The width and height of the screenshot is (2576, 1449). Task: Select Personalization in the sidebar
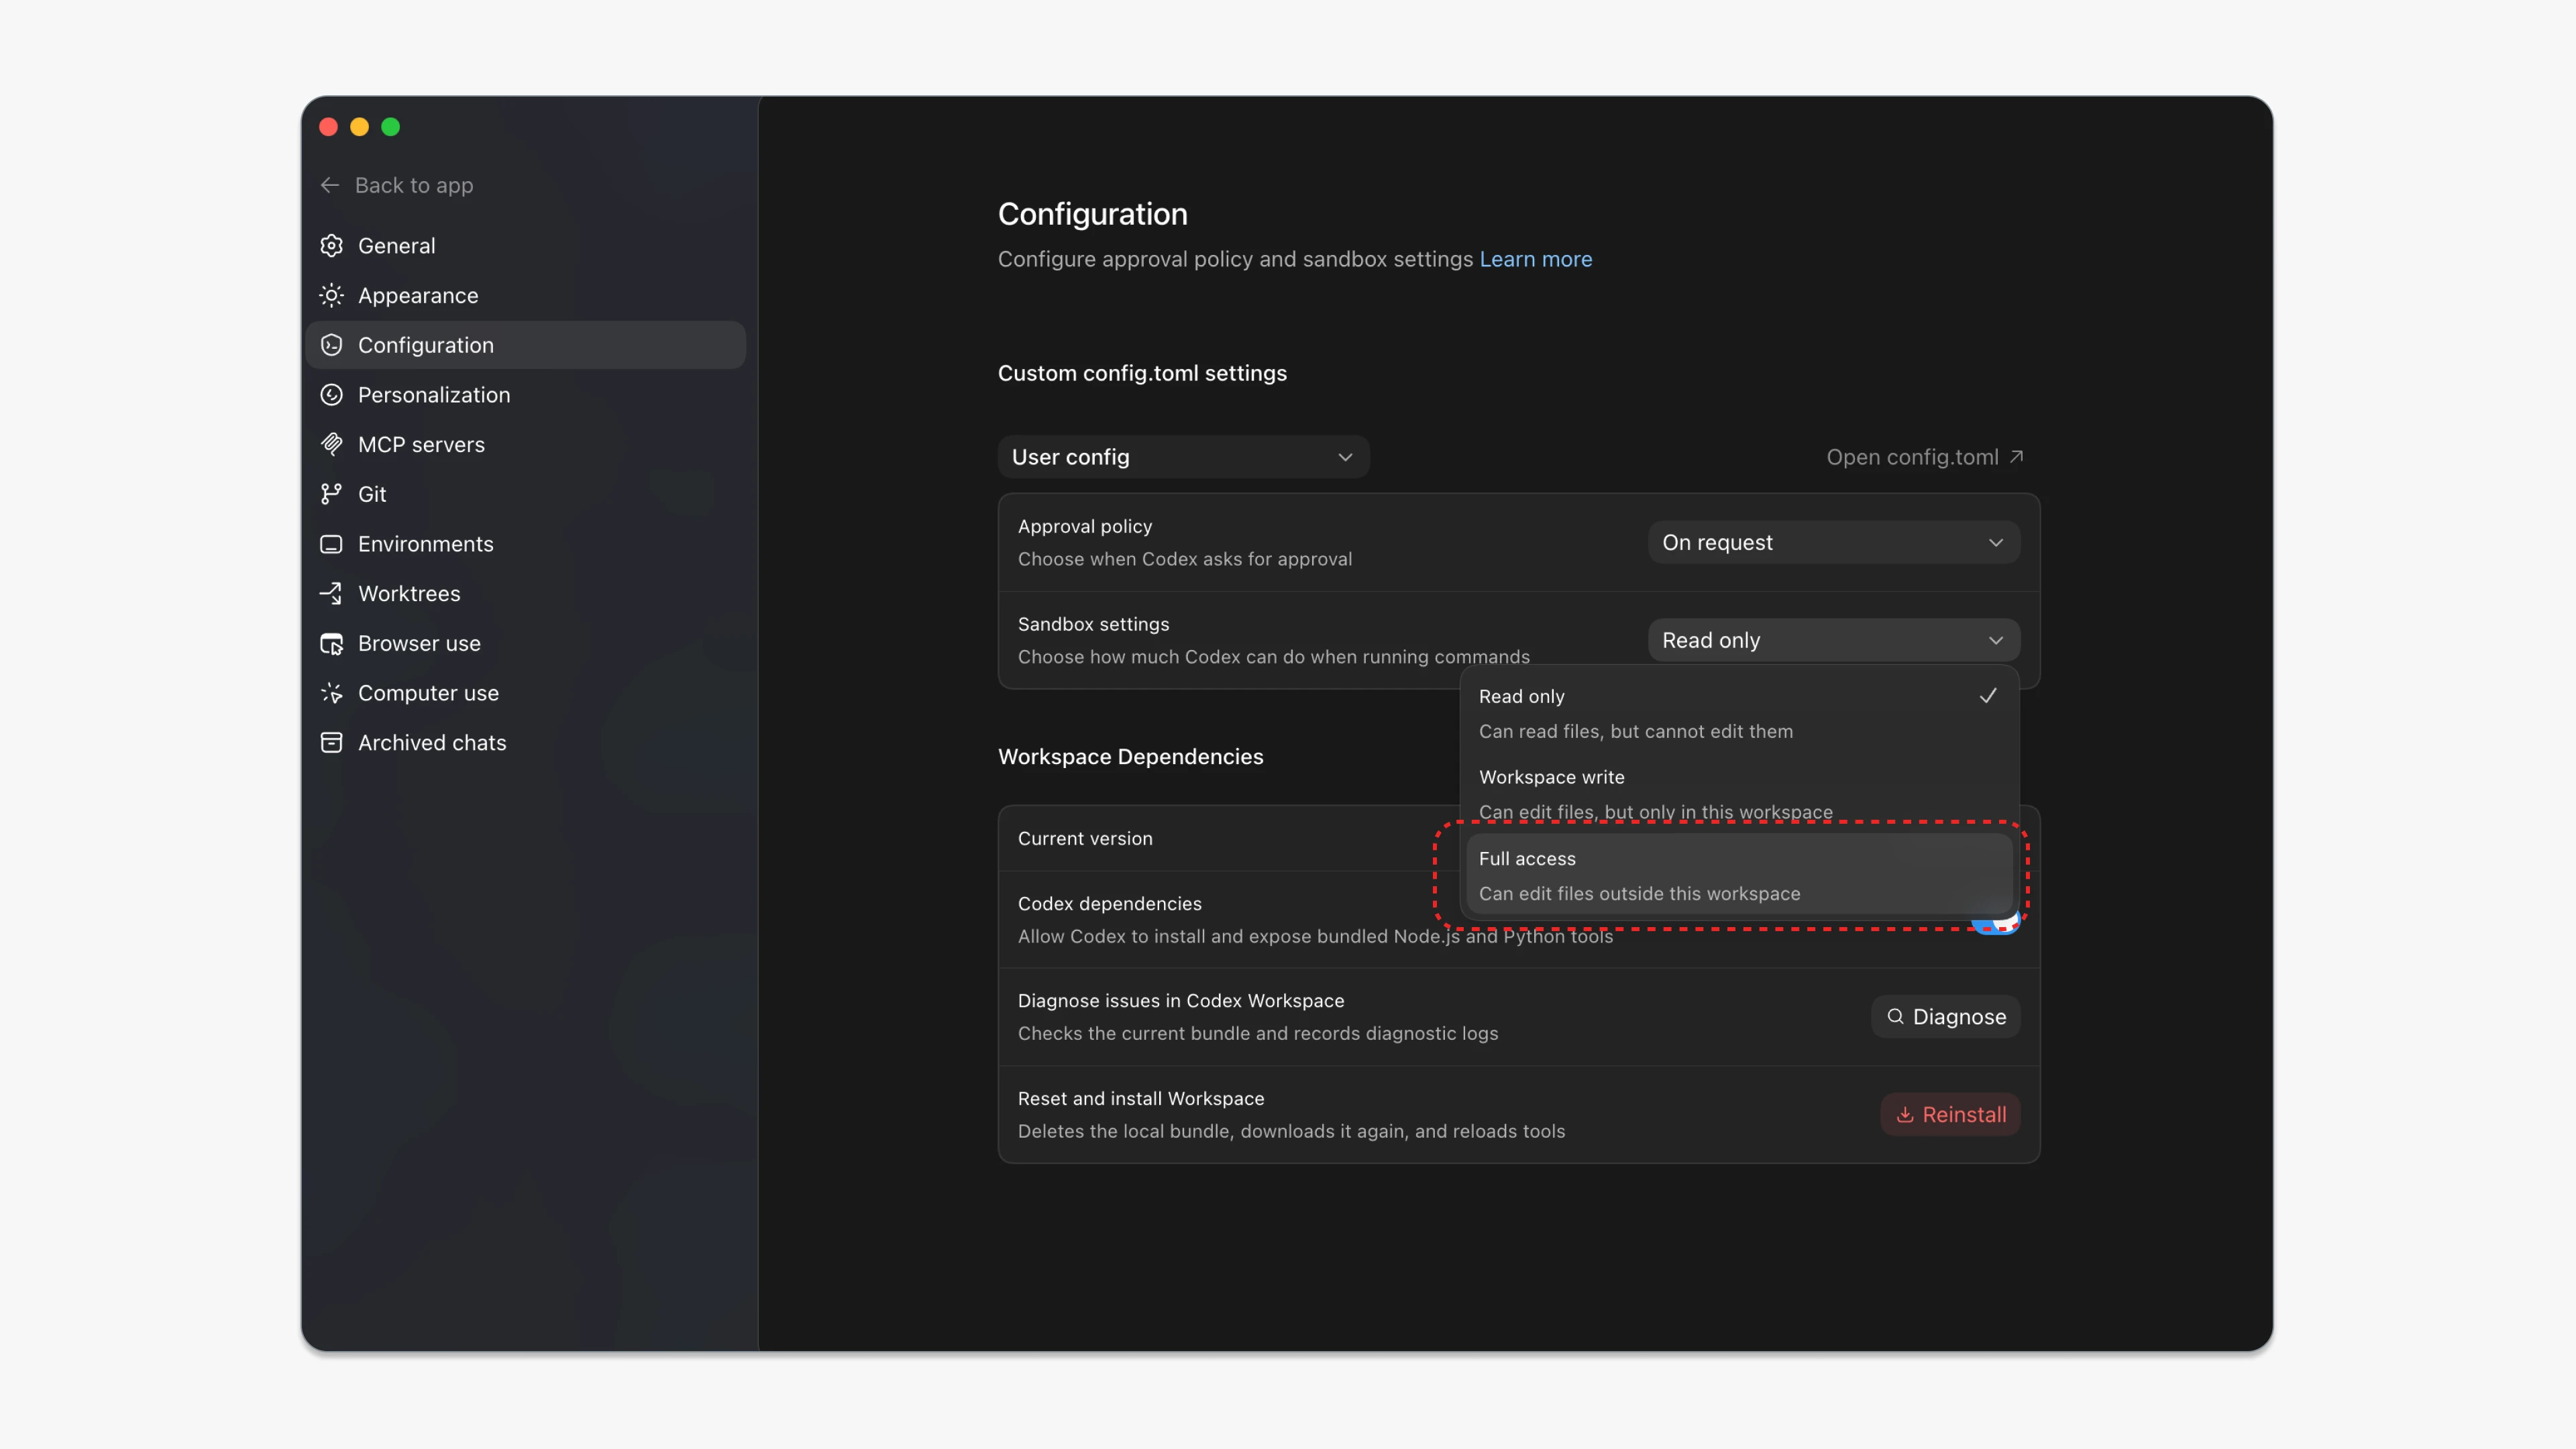(x=526, y=395)
